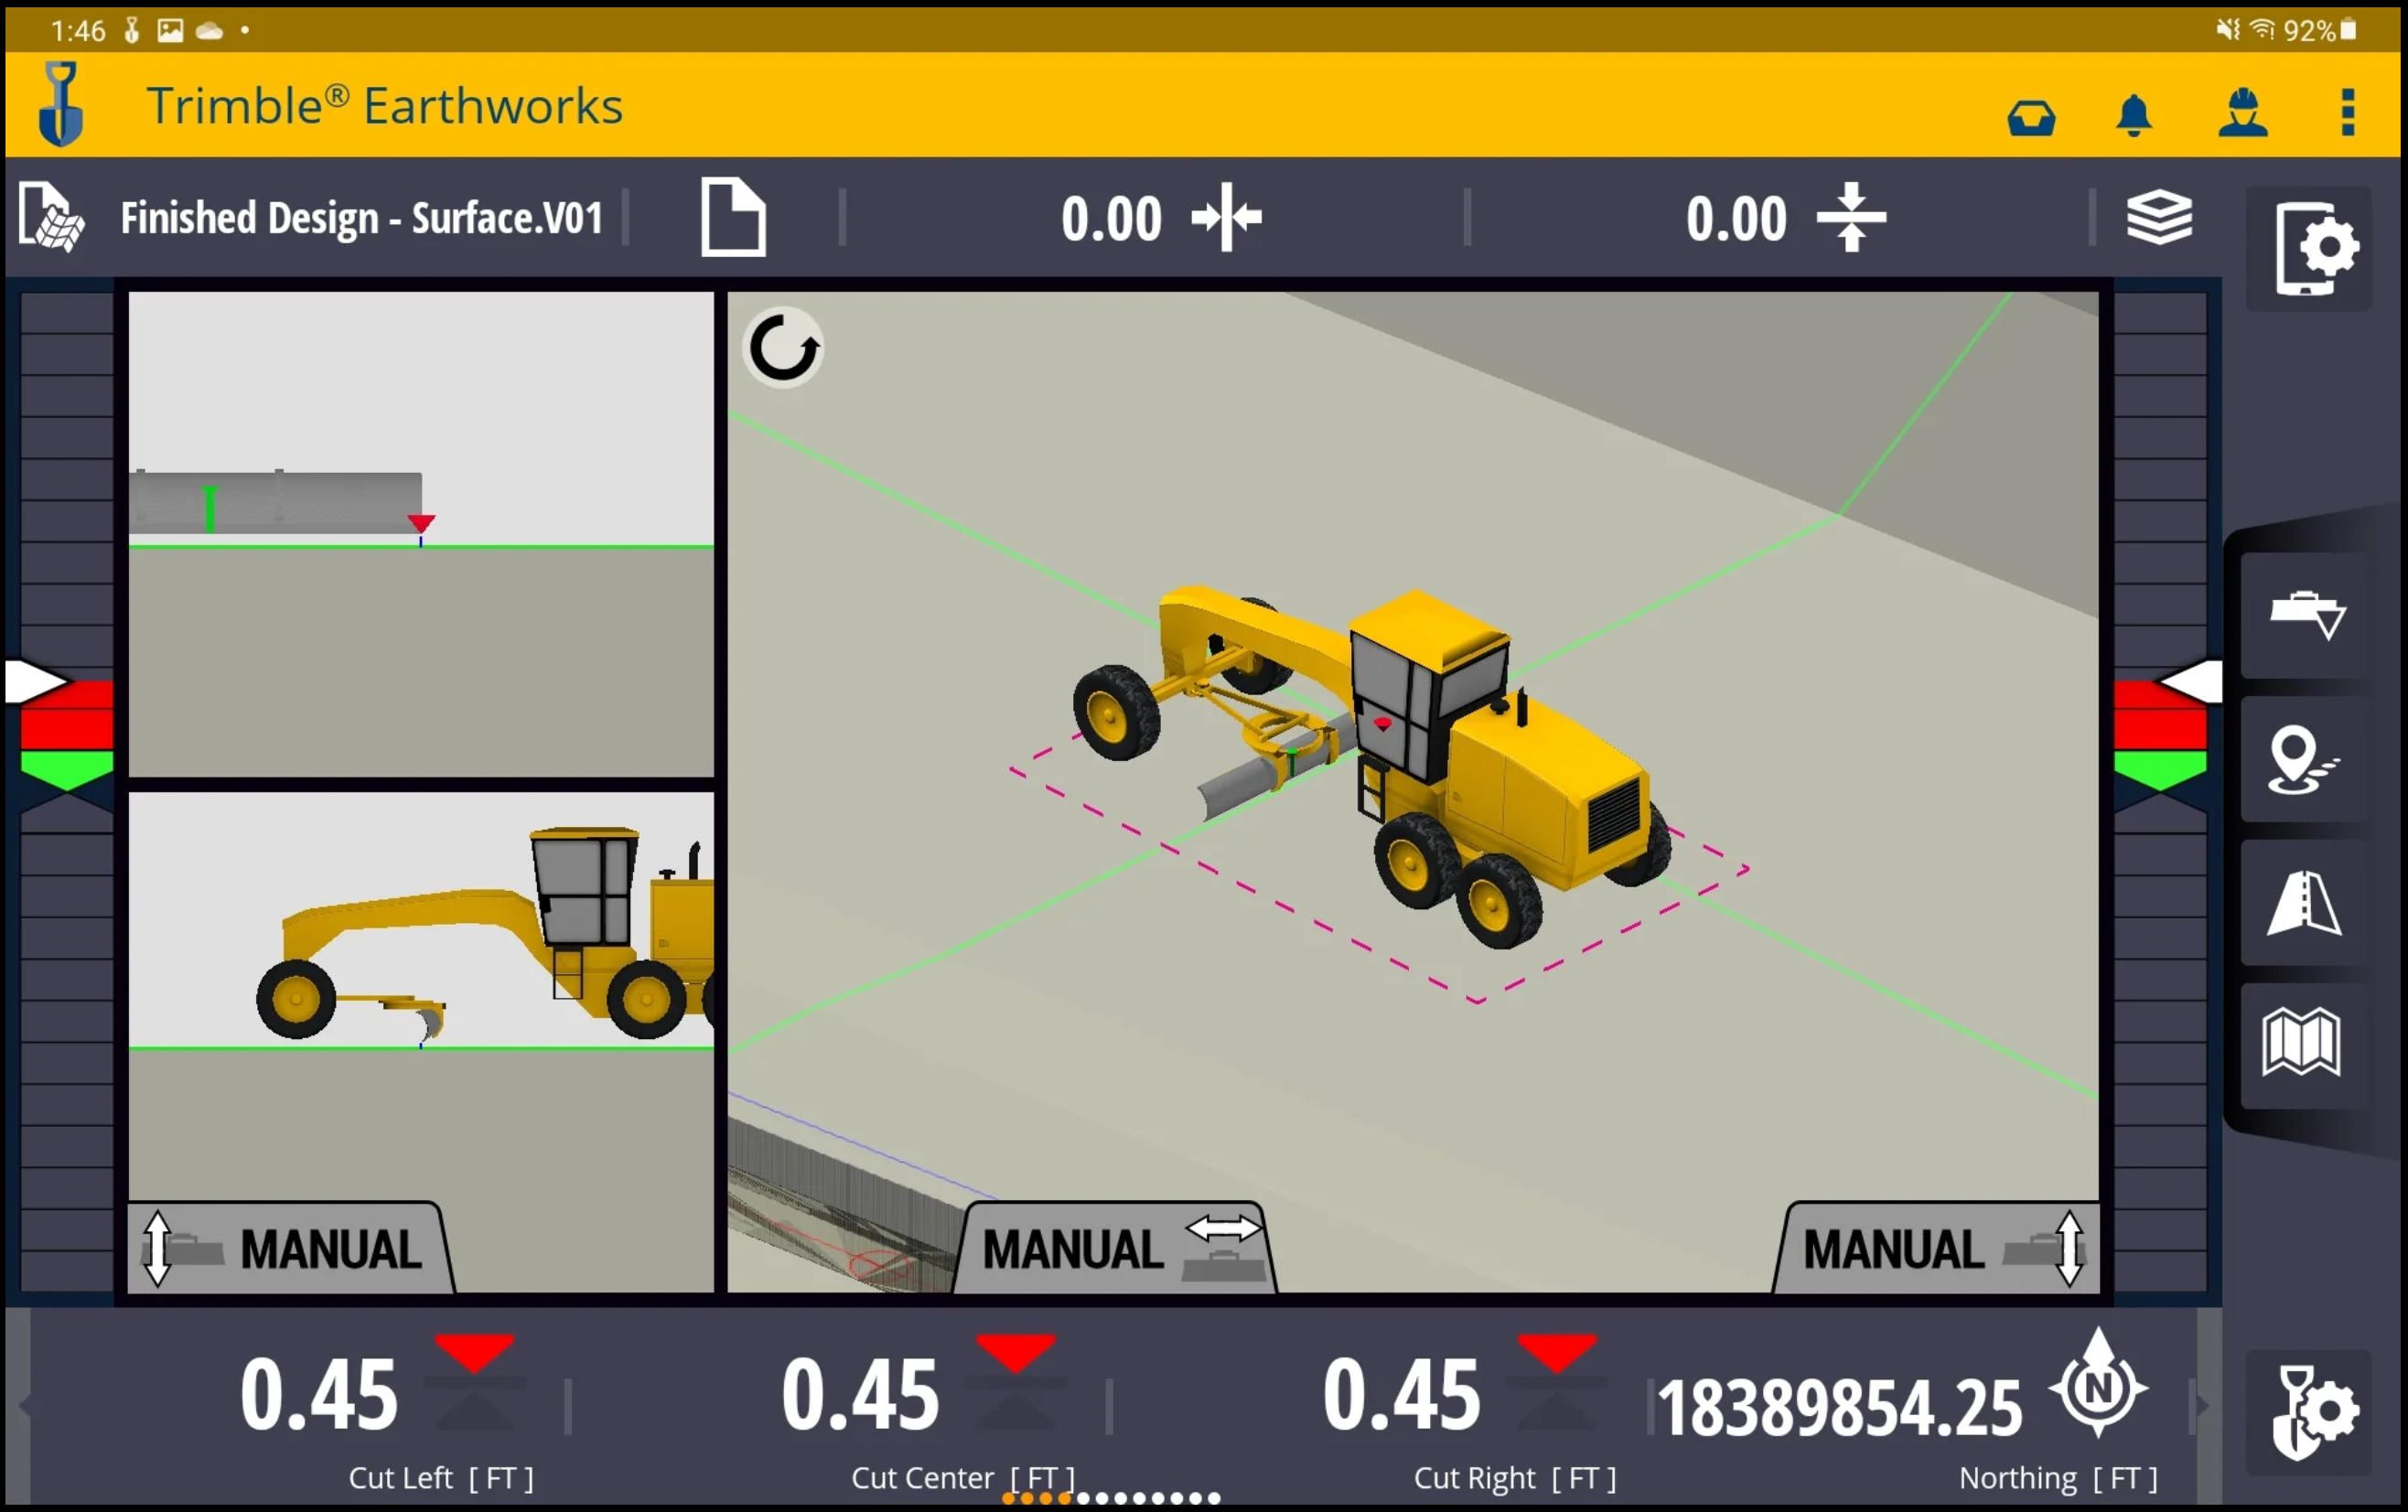The height and width of the screenshot is (1512, 2408).
Task: Open the operator profile icon
Action: click(2242, 115)
